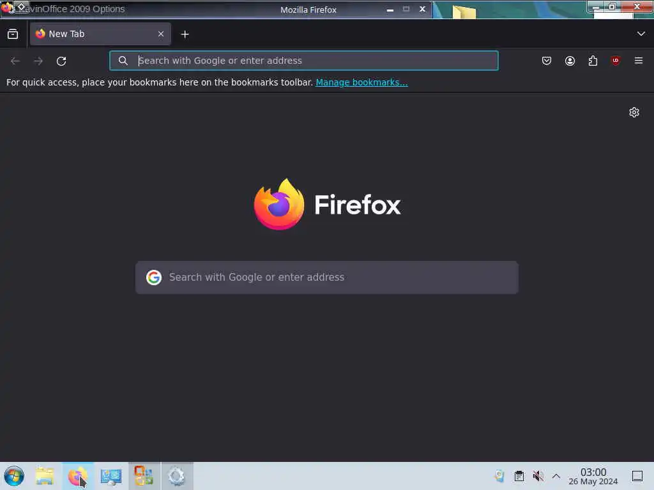The width and height of the screenshot is (654, 490).
Task: Go forward one page
Action: pyautogui.click(x=38, y=61)
